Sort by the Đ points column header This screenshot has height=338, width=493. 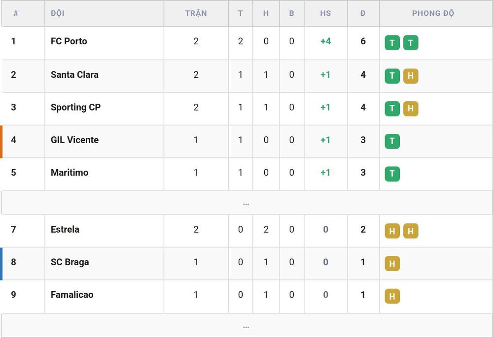(x=363, y=13)
